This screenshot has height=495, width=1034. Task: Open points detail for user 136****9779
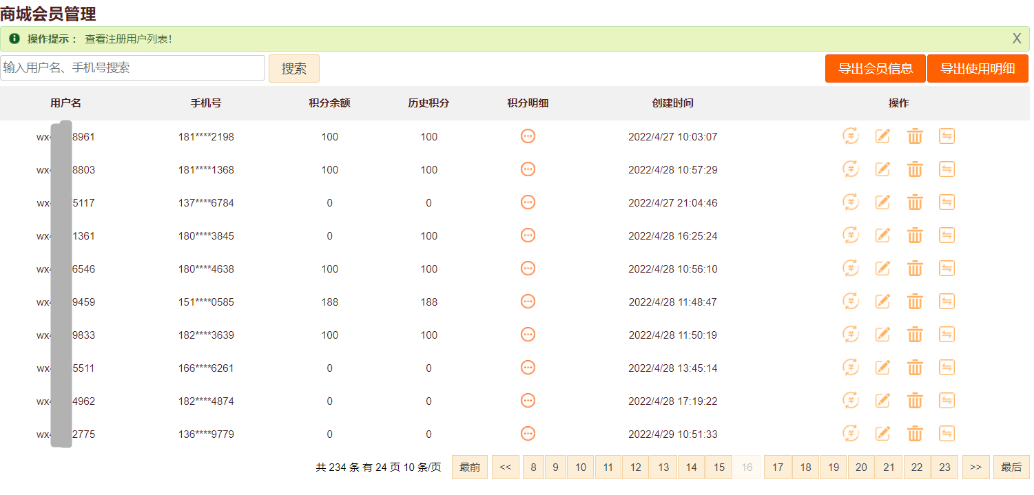[528, 433]
